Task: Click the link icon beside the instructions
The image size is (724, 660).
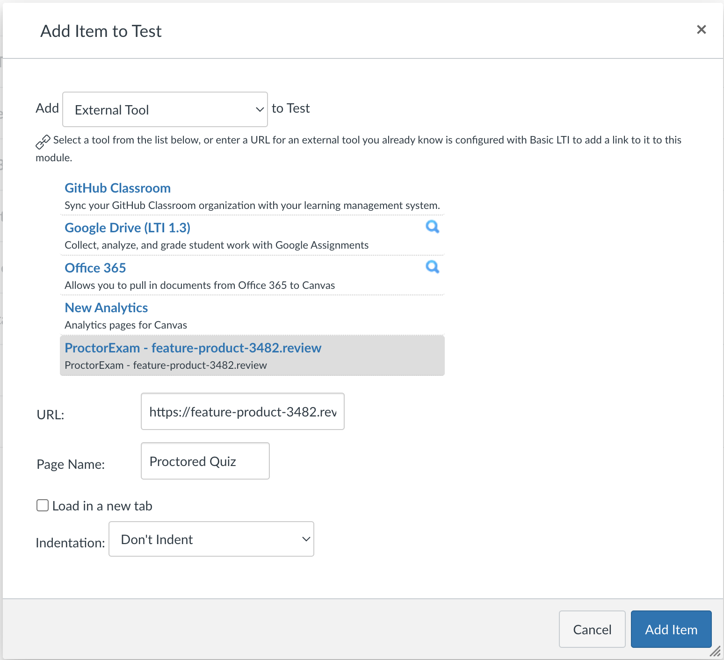Action: (43, 142)
